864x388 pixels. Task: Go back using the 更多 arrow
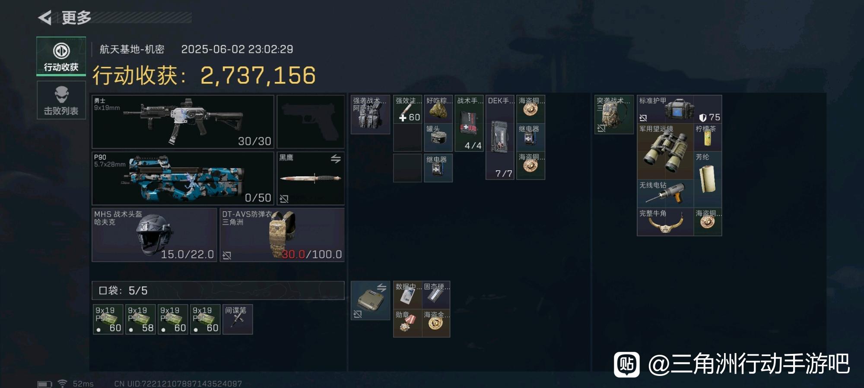45,18
